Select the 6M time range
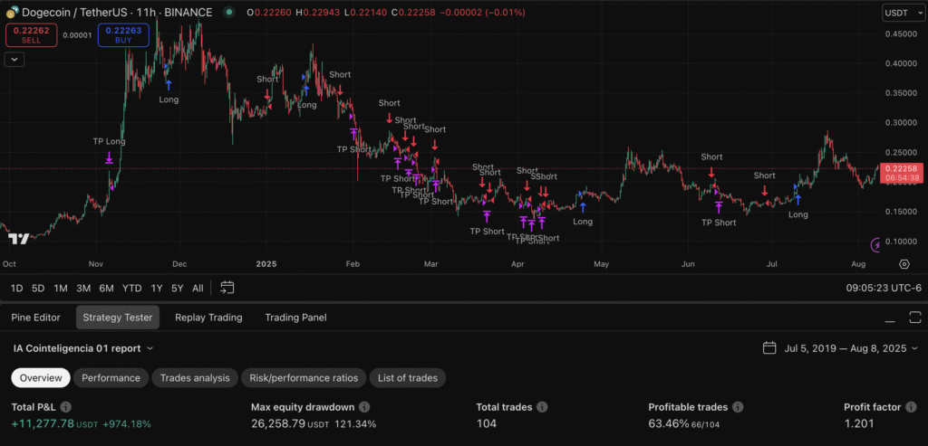This screenshot has height=446, width=928. [107, 289]
